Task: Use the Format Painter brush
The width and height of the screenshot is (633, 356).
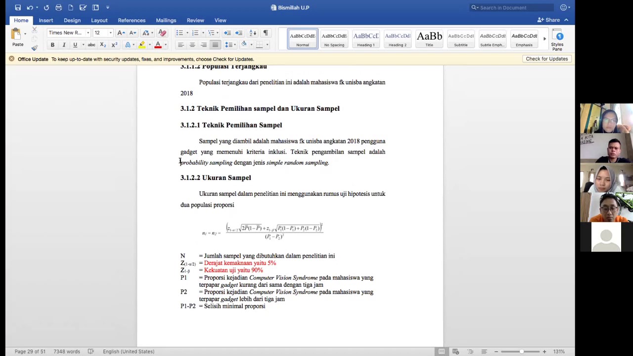Action: [35, 48]
